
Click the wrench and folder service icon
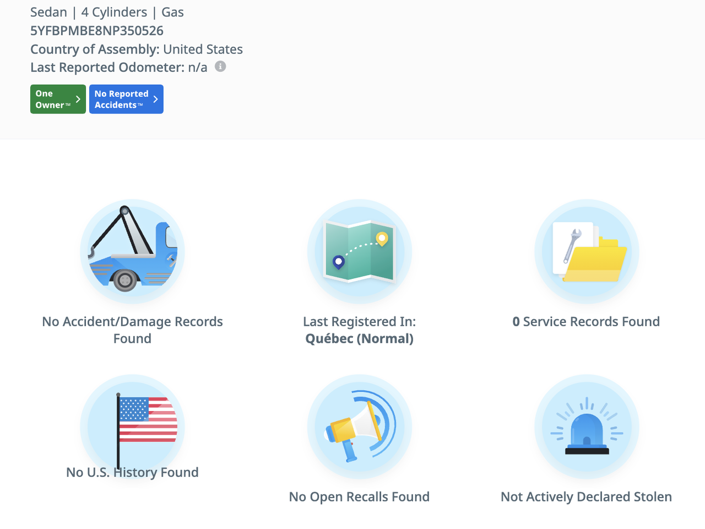coord(586,251)
